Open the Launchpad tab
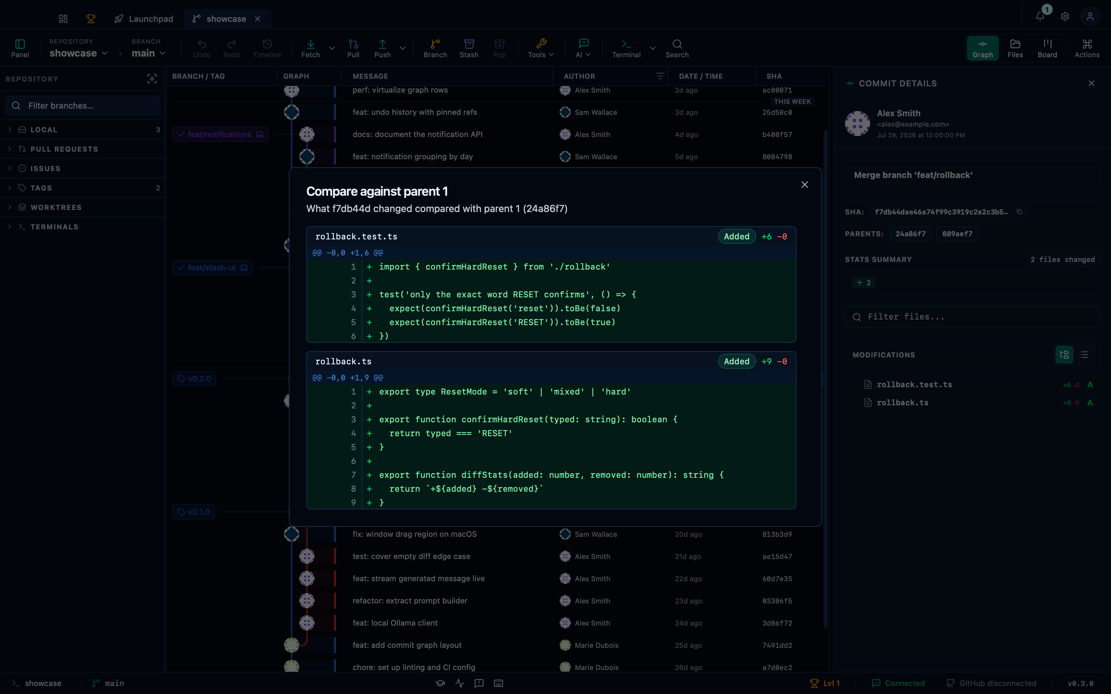The width and height of the screenshot is (1111, 694). pyautogui.click(x=144, y=19)
